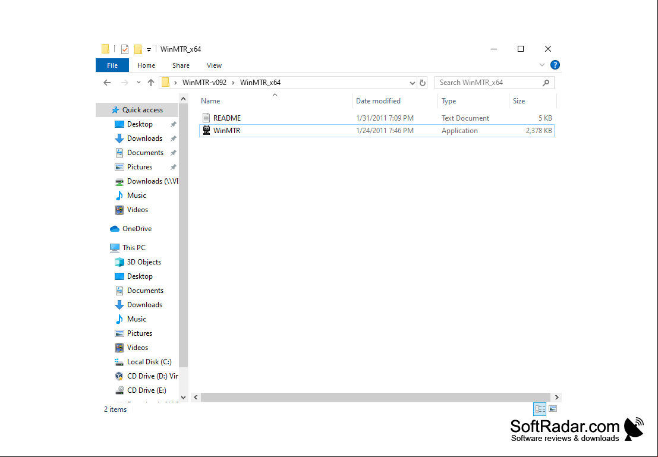Image resolution: width=658 pixels, height=457 pixels.
Task: Minimize the WinMTR_x64 window
Action: click(x=494, y=49)
